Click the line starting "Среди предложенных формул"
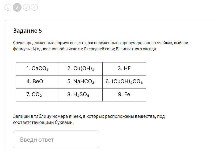Viewport: 219px width, 151px height. (100, 43)
